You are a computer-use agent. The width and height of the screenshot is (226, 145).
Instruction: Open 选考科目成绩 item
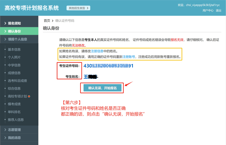[x=17, y=81]
